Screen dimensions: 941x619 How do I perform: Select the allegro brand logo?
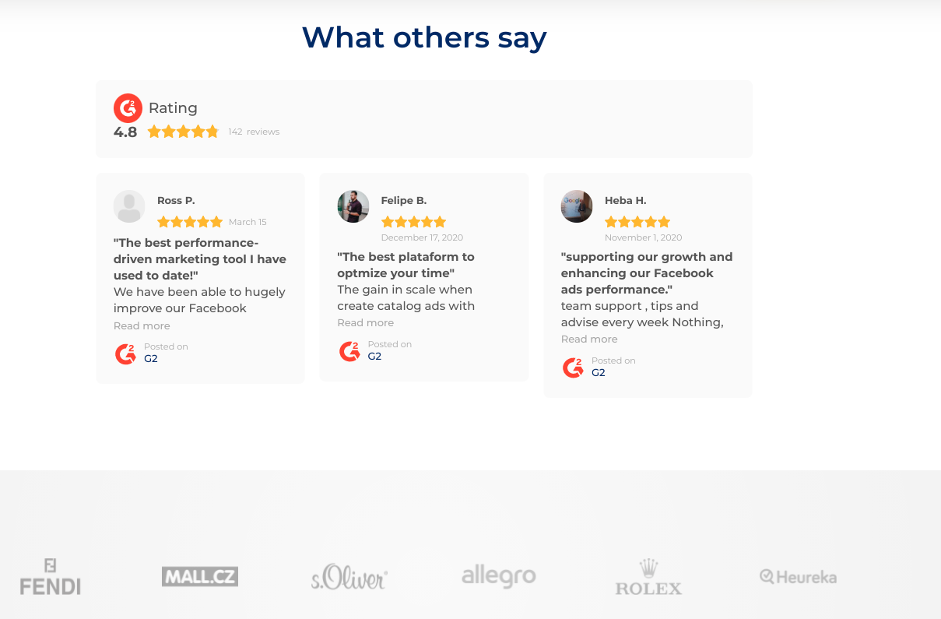click(x=499, y=577)
